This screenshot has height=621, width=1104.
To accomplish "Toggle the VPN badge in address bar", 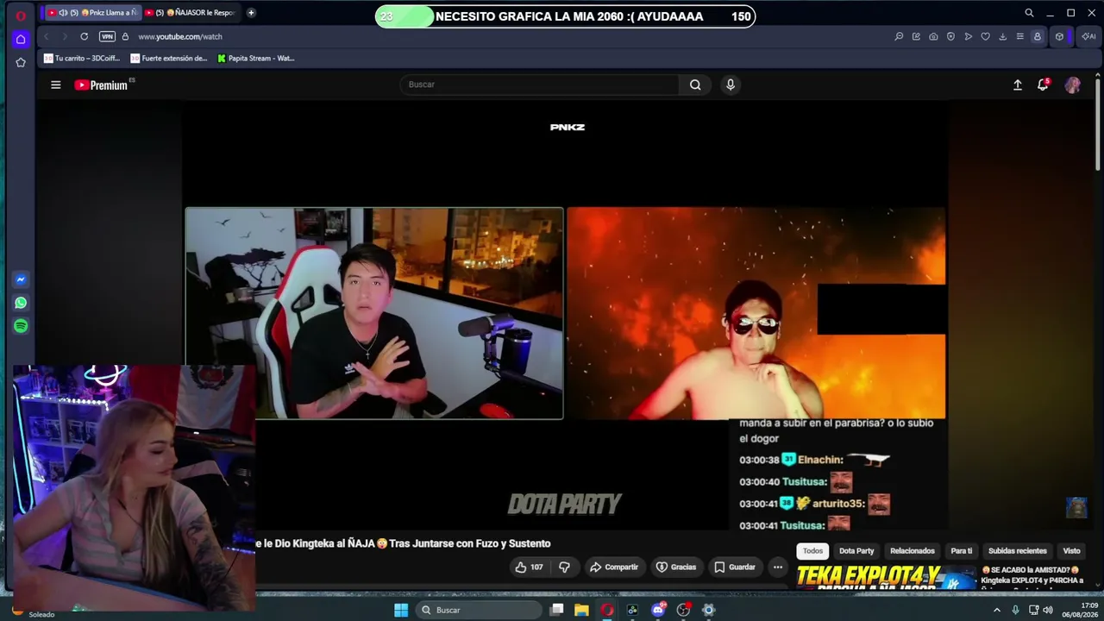I will tap(107, 36).
